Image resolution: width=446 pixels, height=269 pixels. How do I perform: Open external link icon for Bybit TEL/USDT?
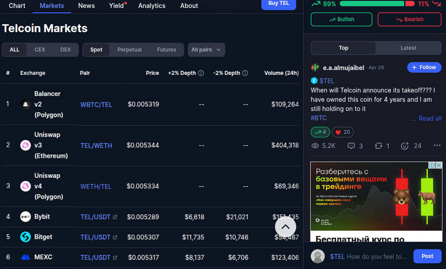pyautogui.click(x=115, y=217)
